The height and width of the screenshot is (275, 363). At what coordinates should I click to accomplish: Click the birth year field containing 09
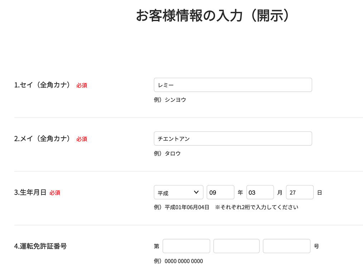tap(220, 192)
